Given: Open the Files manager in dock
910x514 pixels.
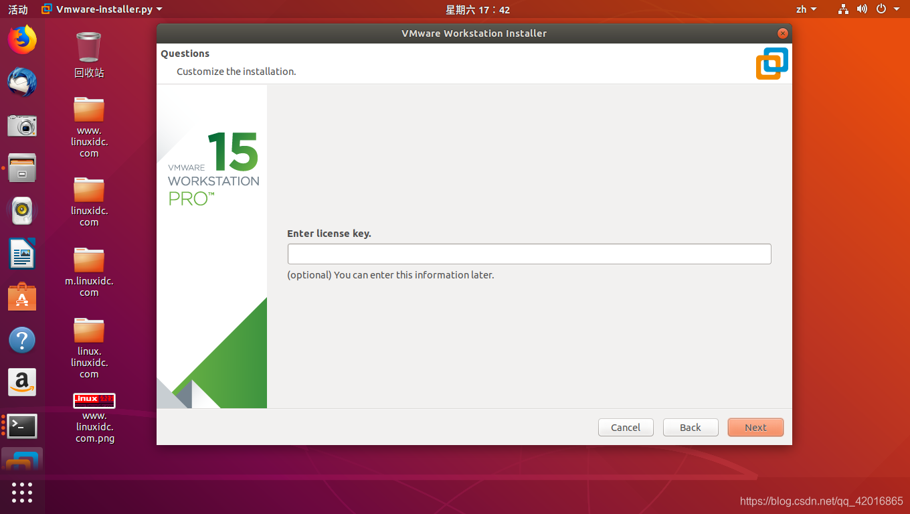Looking at the screenshot, I should (22, 168).
